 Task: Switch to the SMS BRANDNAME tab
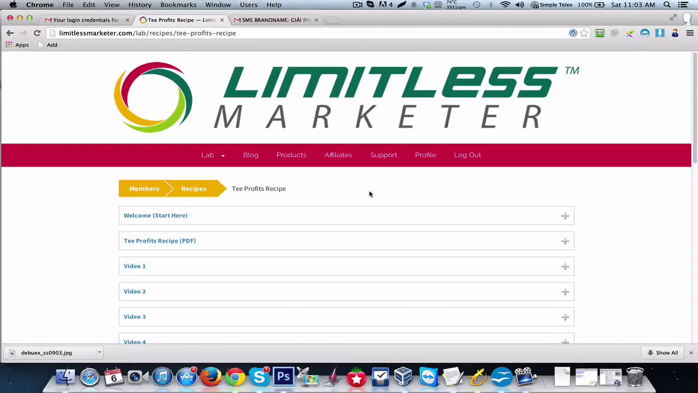tap(276, 20)
